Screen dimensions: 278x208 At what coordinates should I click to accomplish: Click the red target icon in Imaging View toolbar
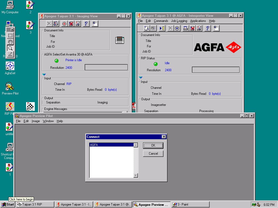click(64, 24)
